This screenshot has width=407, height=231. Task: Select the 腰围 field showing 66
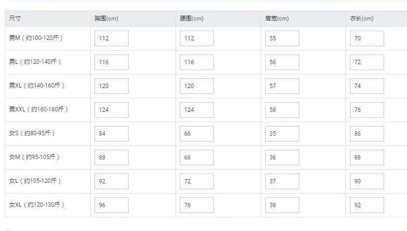pyautogui.click(x=197, y=134)
